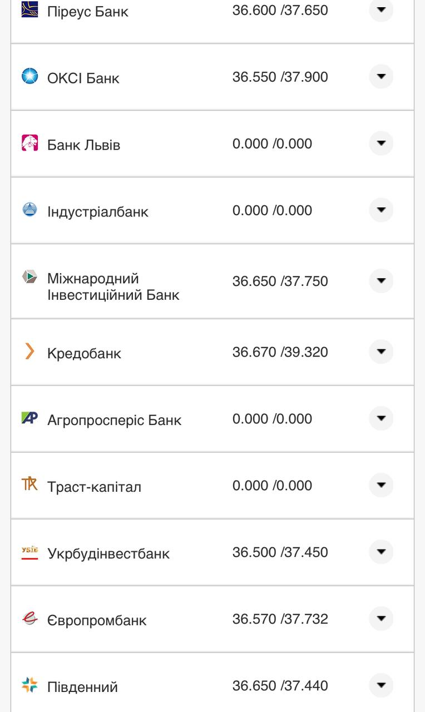Viewport: 425px width, 712px height.
Task: Expand details for Кредобанк
Action: click(381, 352)
